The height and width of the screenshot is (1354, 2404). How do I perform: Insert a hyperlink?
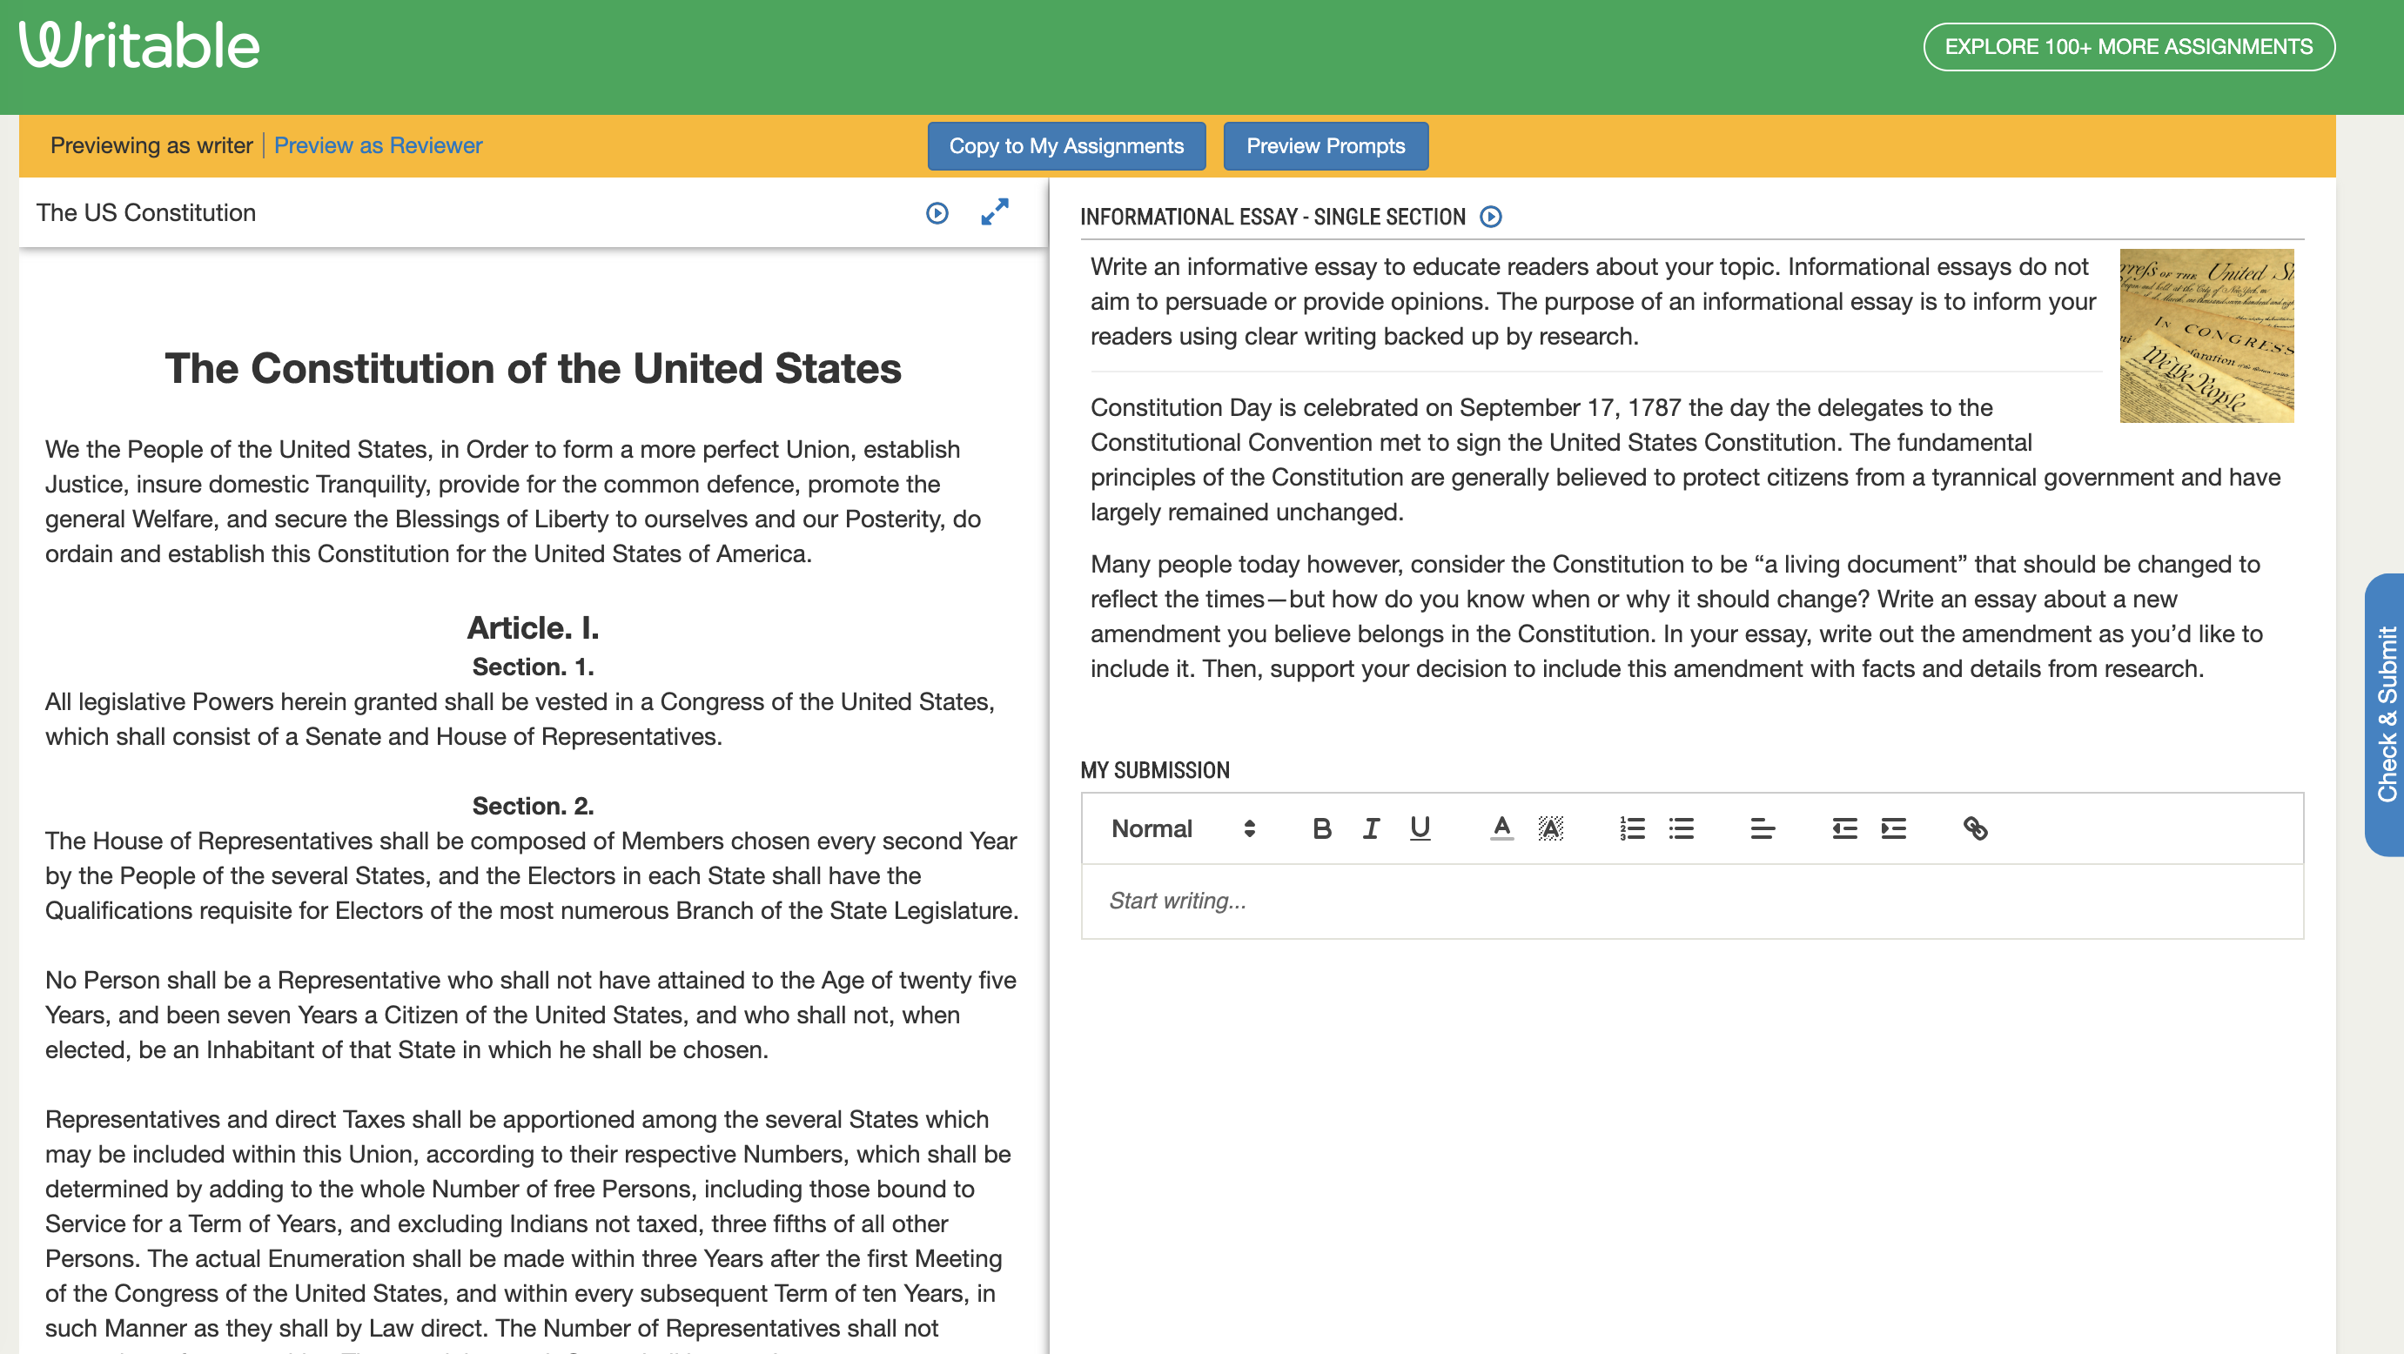1975,828
